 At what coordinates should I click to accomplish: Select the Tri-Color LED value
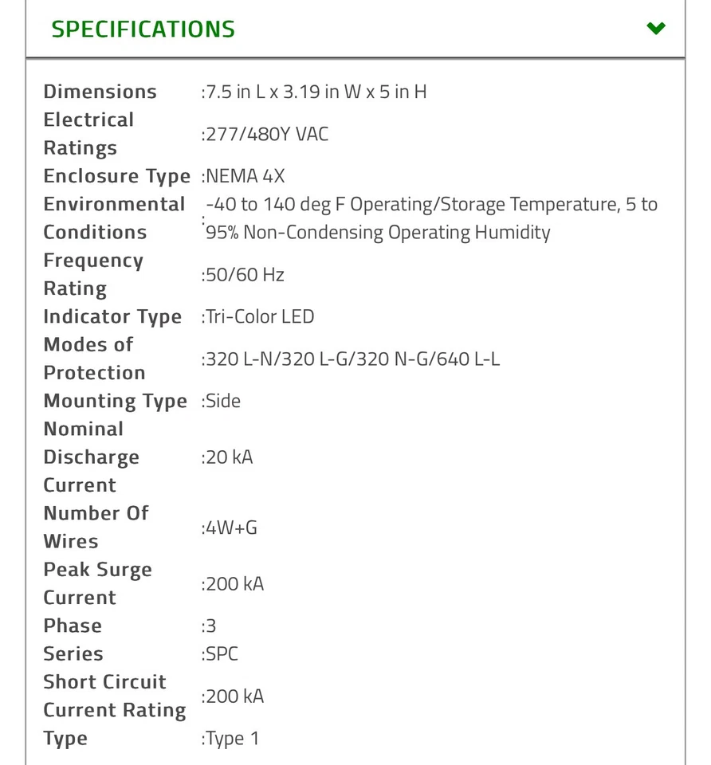pos(260,317)
